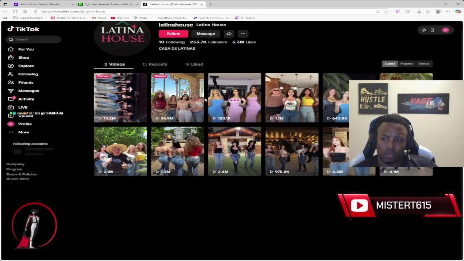
Task: Add this page to favorites
Action: coord(386,12)
